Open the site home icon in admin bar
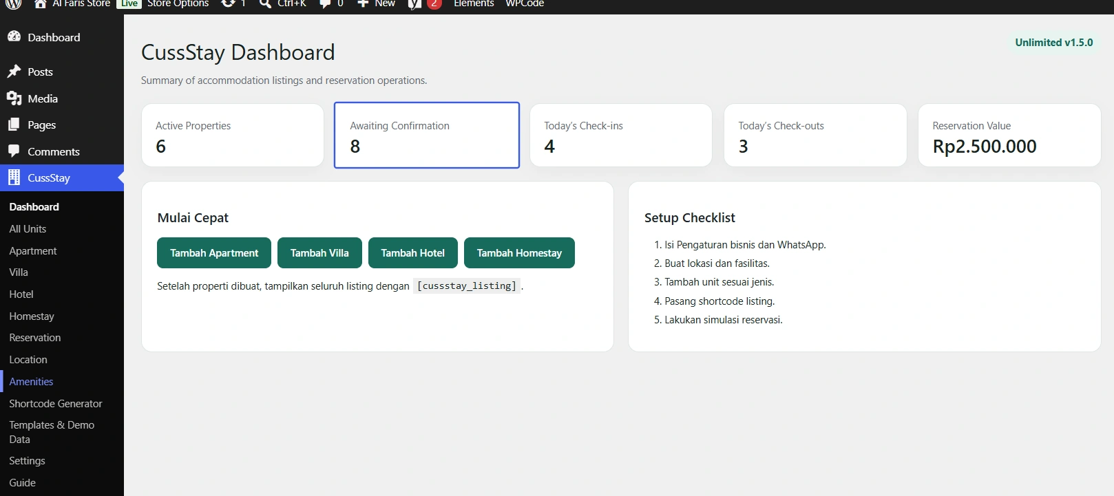1114x496 pixels. pyautogui.click(x=41, y=3)
